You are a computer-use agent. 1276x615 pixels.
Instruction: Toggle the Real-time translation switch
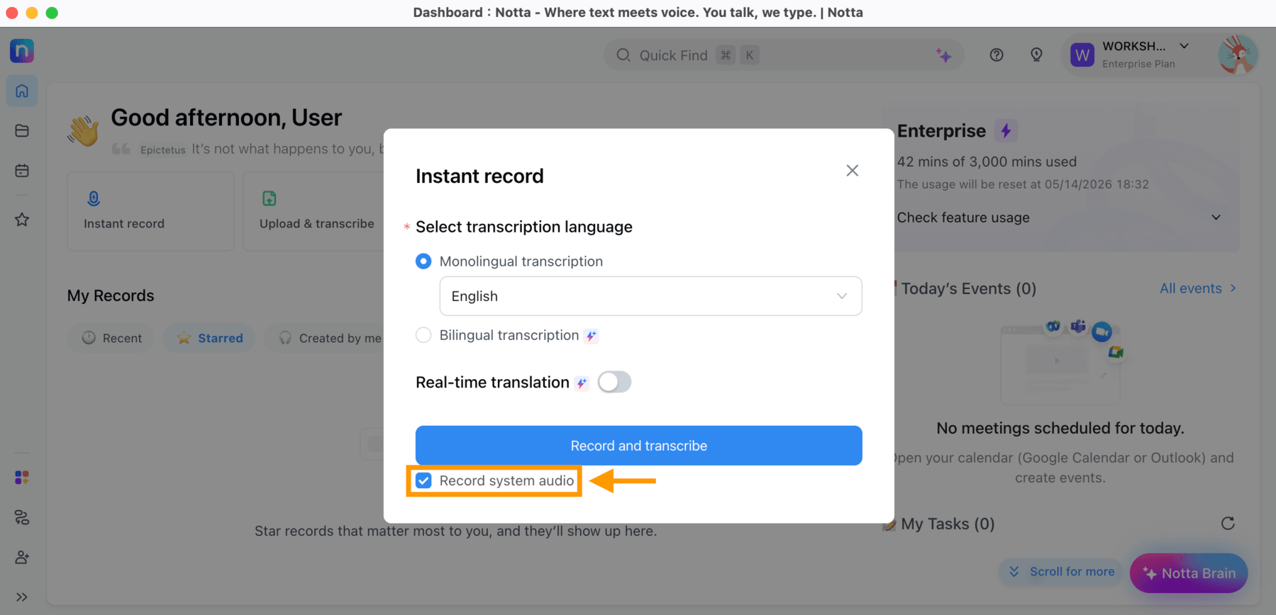(x=614, y=383)
